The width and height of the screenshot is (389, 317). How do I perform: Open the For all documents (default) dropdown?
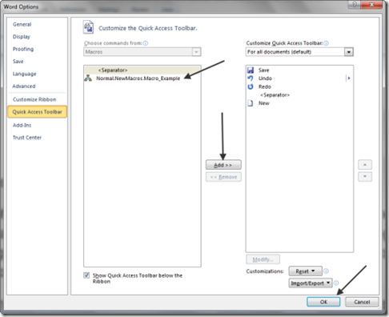tap(299, 52)
